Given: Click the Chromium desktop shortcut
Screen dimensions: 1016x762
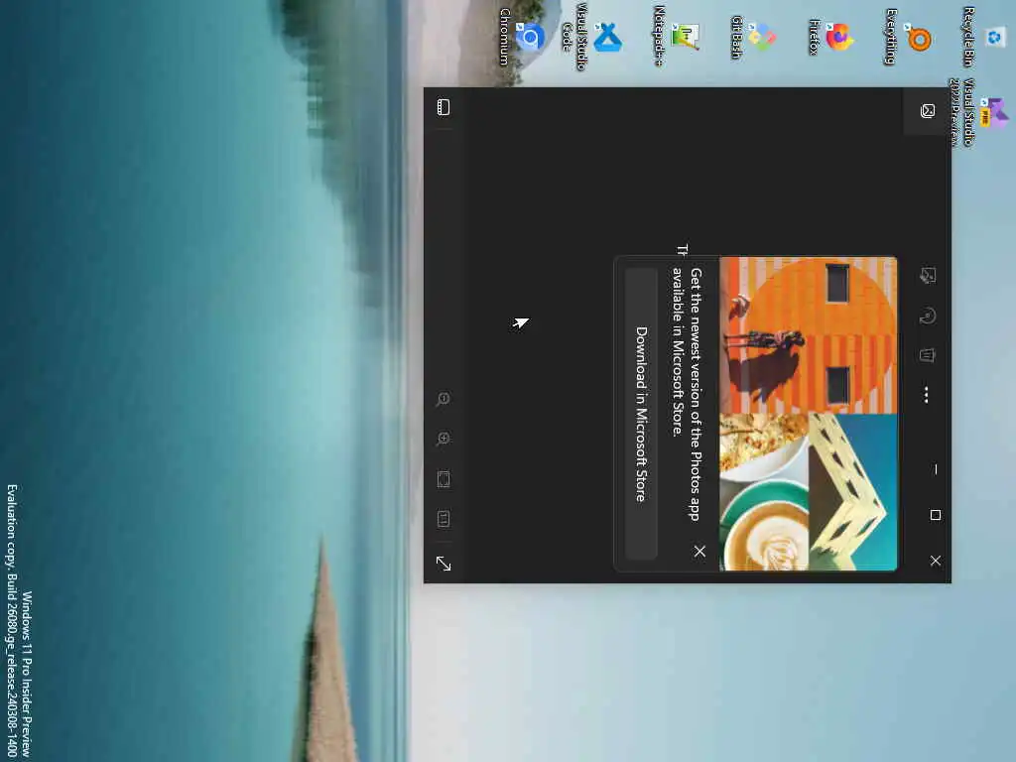Looking at the screenshot, I should 521,37.
